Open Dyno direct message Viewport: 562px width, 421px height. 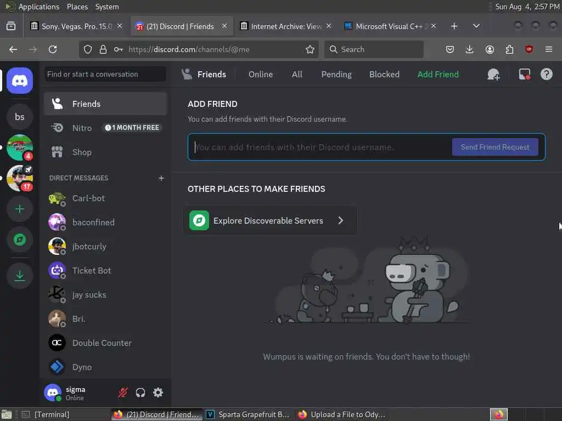coord(106,367)
